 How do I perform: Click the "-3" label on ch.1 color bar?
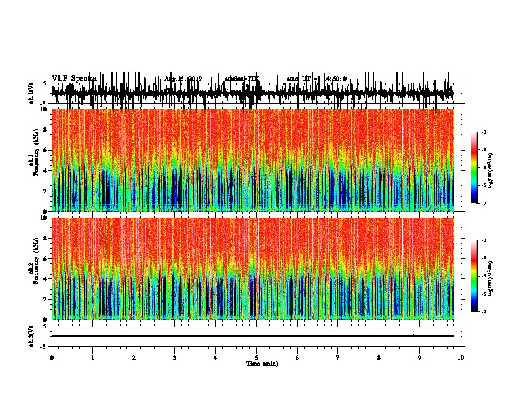tap(483, 132)
